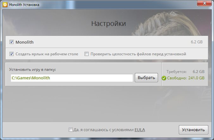Tick the 'Да, я соглашаюсь с условиями' checkbox
214x140 pixels.
[x=71, y=130]
